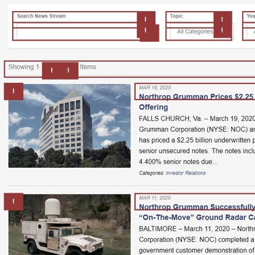Viewport: 255px width, 255px height.
Task: Open the 'On-The-Move' Ground Radar article
Action: 197,212
